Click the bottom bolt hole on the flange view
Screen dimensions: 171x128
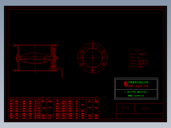click(93, 71)
